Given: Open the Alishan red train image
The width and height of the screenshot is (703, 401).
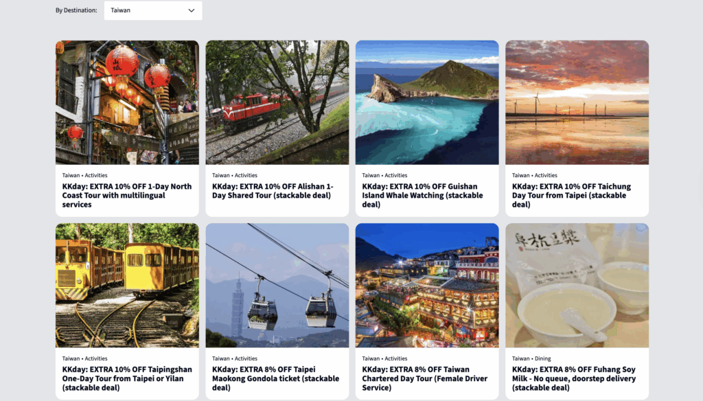Looking at the screenshot, I should (x=277, y=103).
